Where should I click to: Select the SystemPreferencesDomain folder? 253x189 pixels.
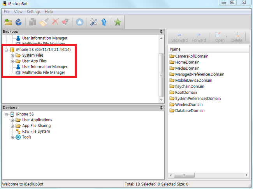click(x=198, y=98)
